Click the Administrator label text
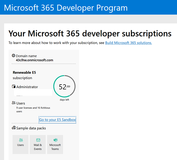 pyautogui.click(x=27, y=87)
